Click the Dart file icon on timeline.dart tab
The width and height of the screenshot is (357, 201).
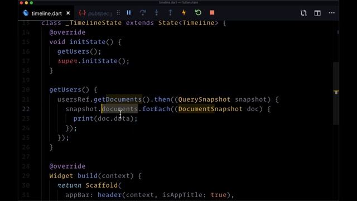click(x=26, y=13)
